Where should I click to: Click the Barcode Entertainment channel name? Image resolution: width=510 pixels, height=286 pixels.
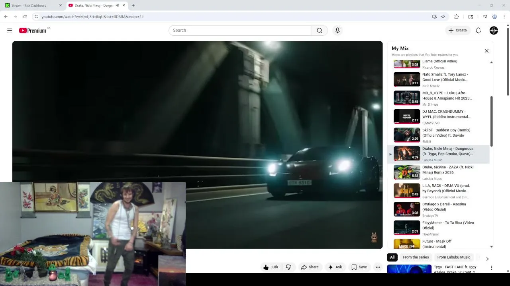click(x=445, y=197)
